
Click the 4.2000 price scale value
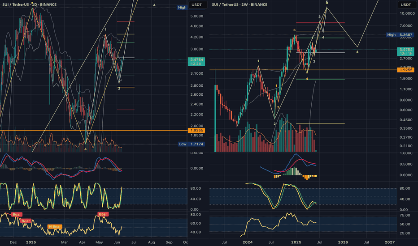pos(197,37)
